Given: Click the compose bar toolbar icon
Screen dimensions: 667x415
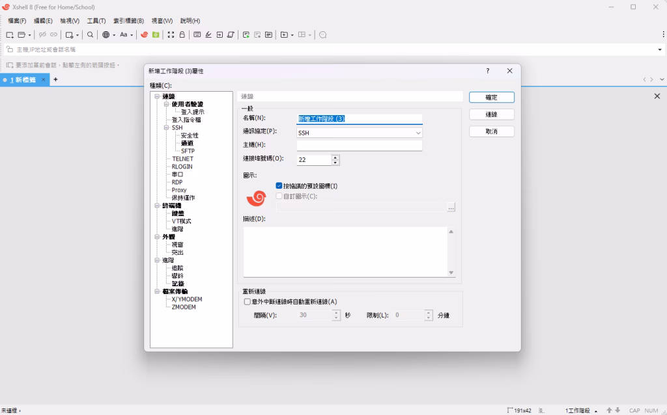Looking at the screenshot, I should [x=268, y=35].
